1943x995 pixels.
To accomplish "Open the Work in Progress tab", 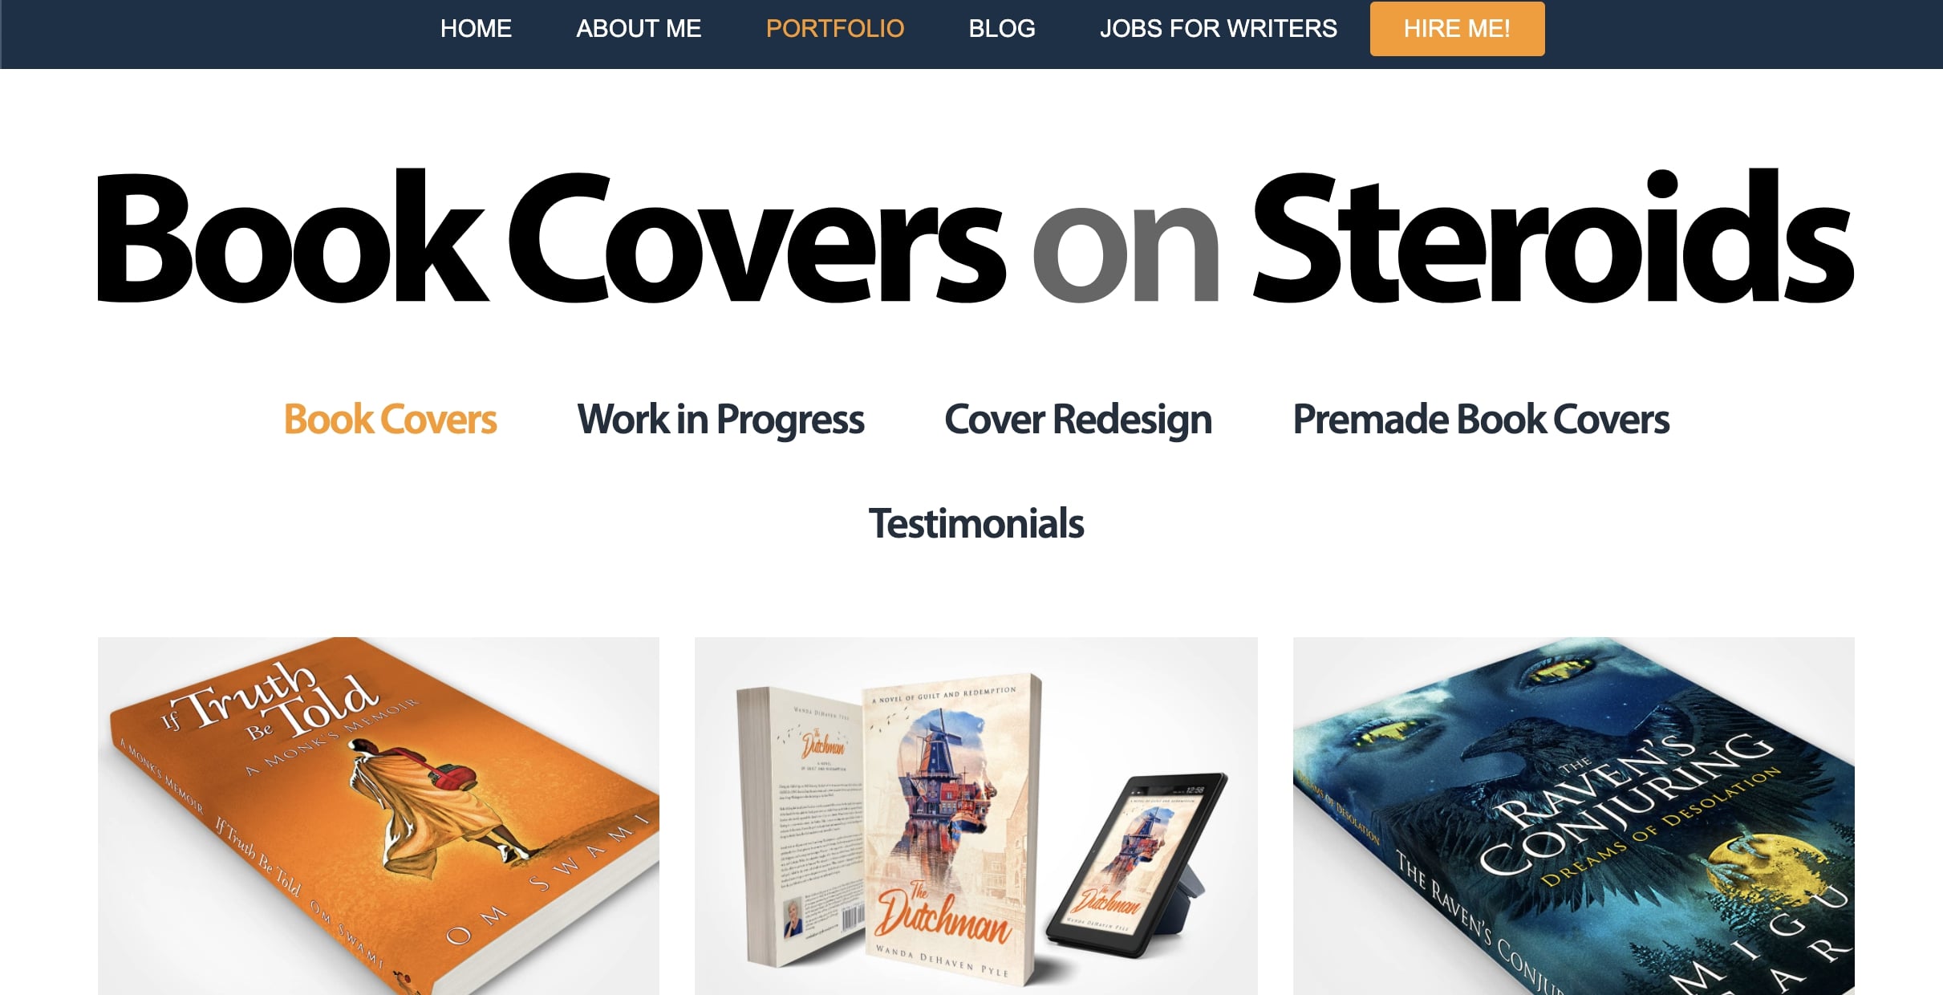I will tap(720, 419).
